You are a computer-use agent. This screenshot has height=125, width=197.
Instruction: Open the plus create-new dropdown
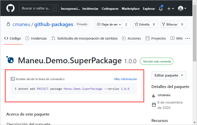pos(170,8)
